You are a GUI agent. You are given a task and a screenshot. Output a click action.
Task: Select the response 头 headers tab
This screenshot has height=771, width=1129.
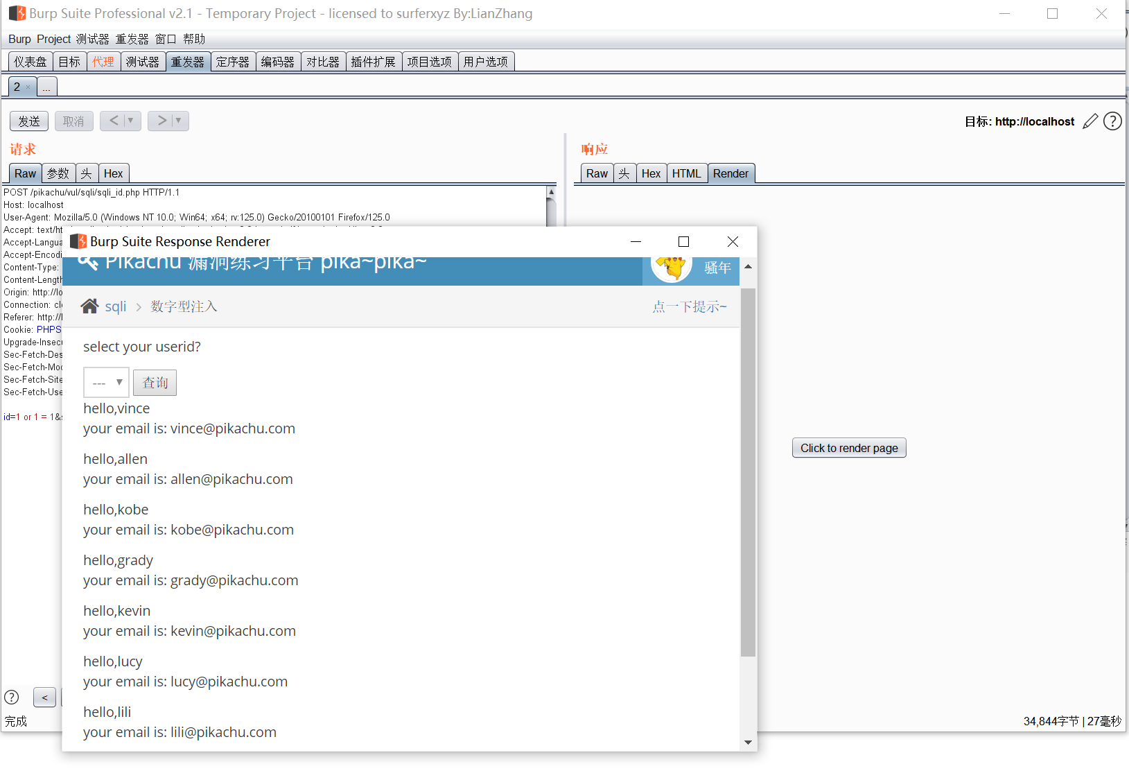pos(624,173)
